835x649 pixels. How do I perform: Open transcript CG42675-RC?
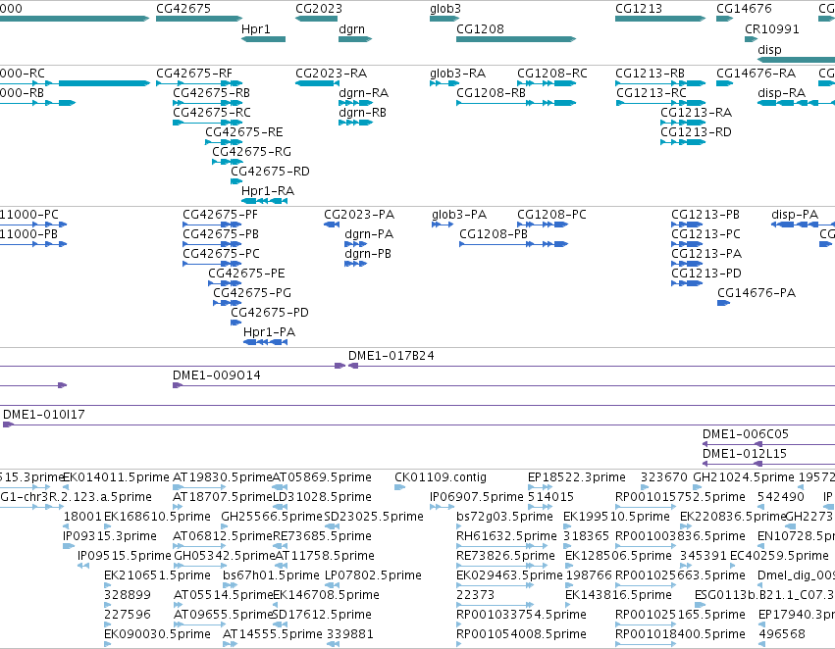click(211, 112)
